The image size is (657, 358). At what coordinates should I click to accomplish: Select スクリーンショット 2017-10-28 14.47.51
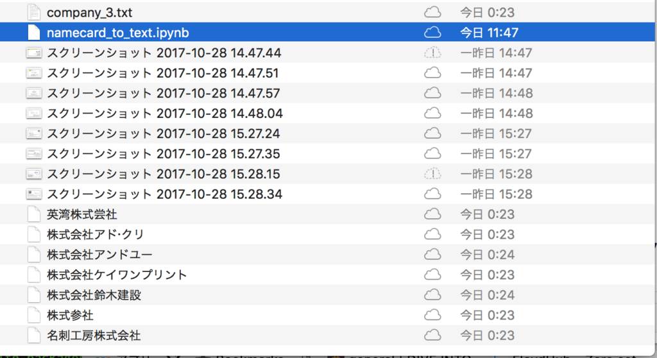click(162, 73)
